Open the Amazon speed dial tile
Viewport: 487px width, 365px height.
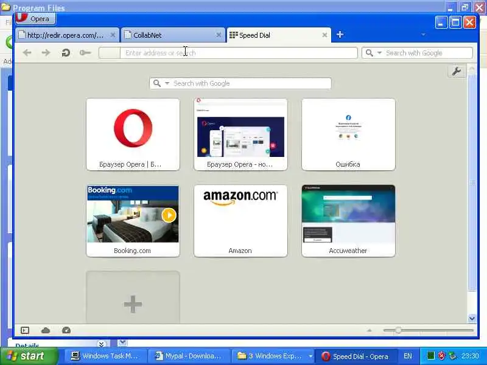coord(240,221)
